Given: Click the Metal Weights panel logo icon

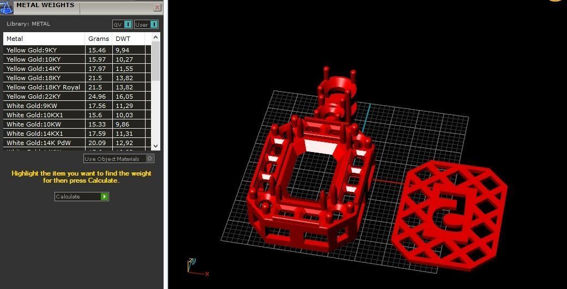Looking at the screenshot, I should click(x=7, y=7).
